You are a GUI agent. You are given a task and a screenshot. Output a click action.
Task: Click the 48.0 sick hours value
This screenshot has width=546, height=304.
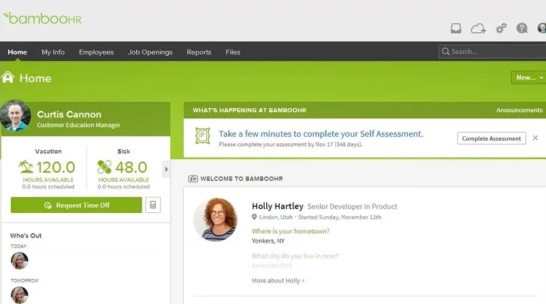(x=131, y=167)
